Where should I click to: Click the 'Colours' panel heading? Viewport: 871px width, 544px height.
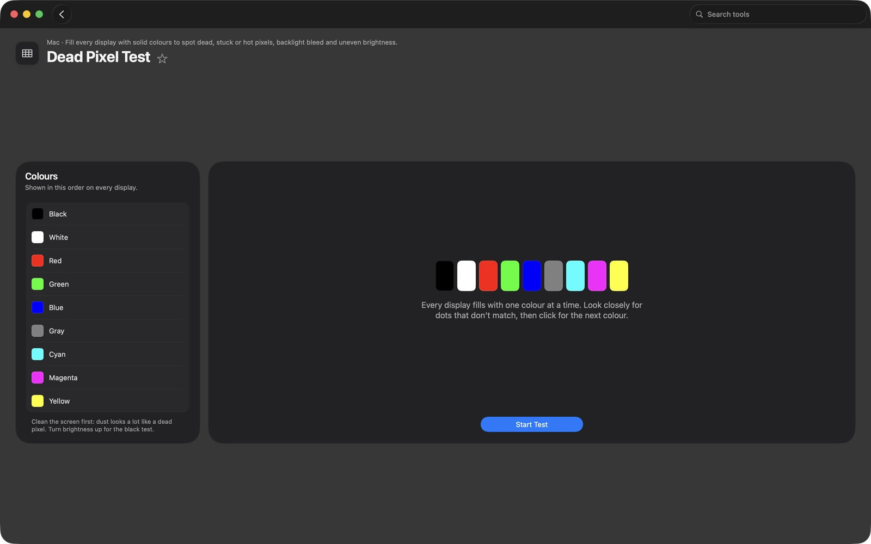pyautogui.click(x=41, y=176)
